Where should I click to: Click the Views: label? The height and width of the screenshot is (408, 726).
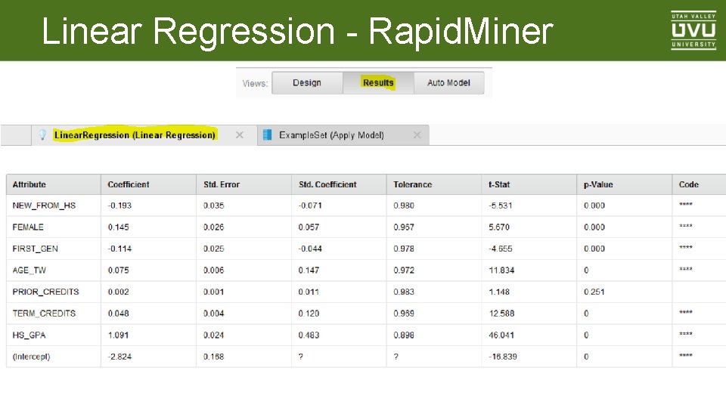click(x=255, y=83)
